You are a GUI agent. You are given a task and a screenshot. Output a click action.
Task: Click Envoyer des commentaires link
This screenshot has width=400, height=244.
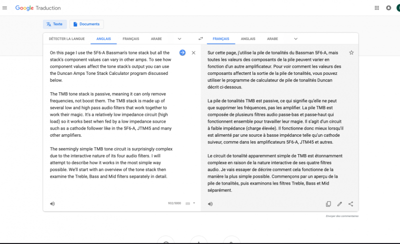[x=342, y=216]
